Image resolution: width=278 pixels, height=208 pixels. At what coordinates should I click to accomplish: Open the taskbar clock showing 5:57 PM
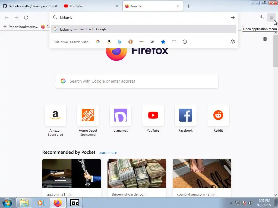click(264, 203)
